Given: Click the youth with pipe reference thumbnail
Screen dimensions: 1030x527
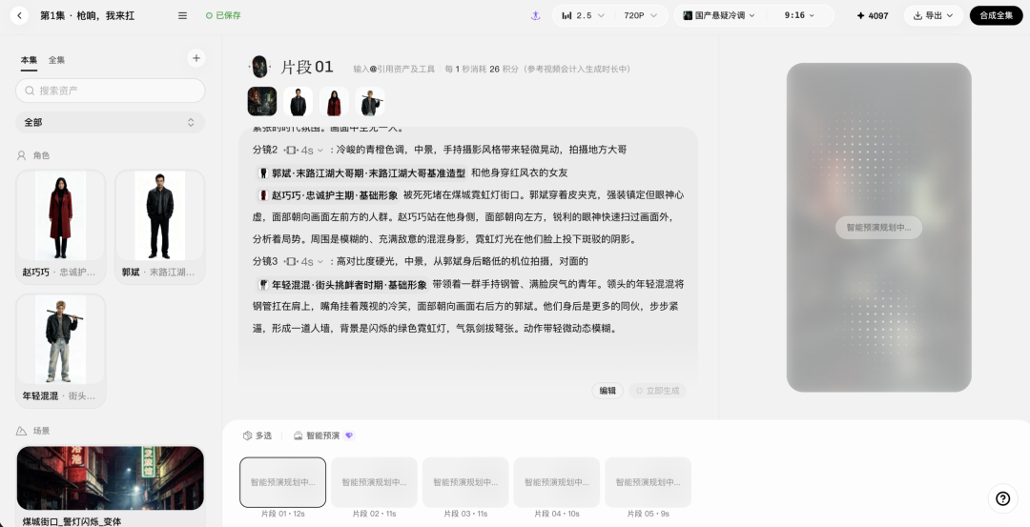Looking at the screenshot, I should coord(370,102).
